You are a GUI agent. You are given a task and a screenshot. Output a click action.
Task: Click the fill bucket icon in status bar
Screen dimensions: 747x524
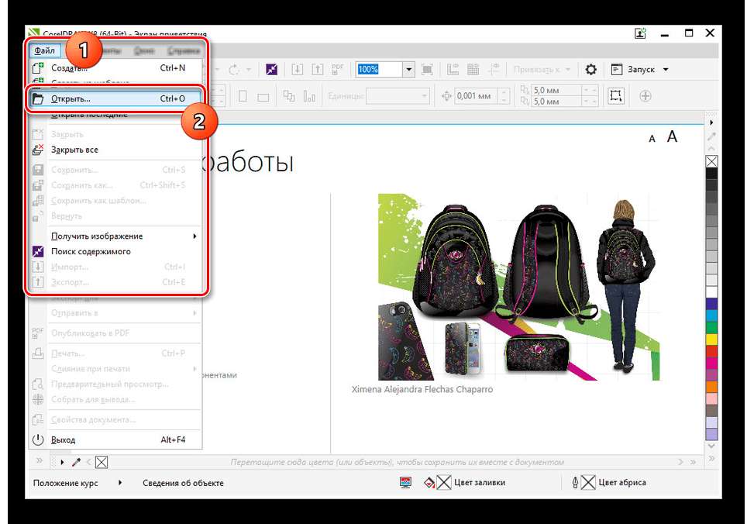[429, 483]
